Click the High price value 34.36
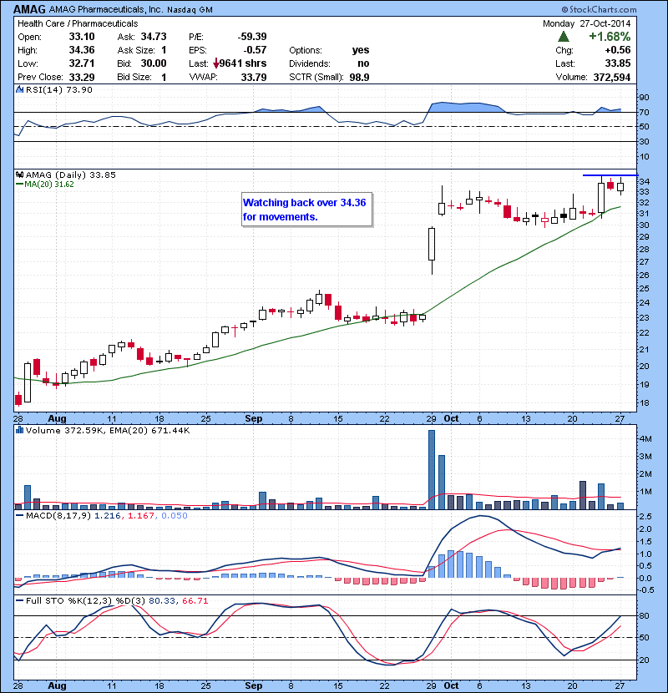668x693 pixels. 82,50
